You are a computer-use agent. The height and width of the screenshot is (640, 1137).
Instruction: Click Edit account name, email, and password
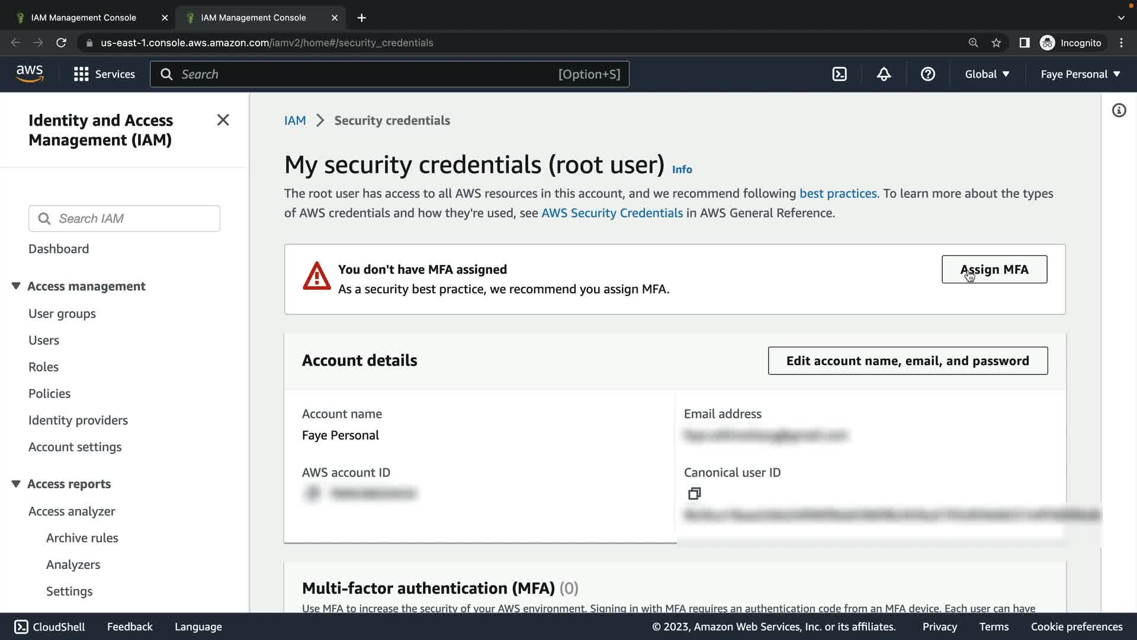(x=907, y=361)
